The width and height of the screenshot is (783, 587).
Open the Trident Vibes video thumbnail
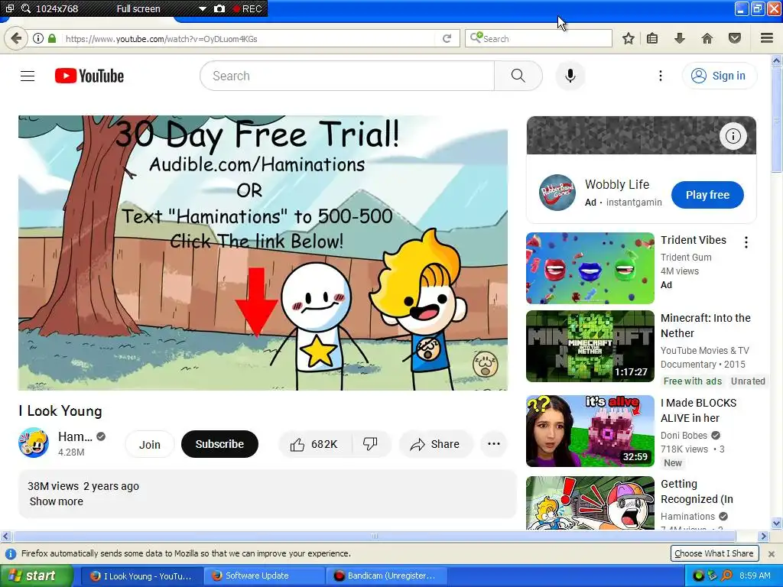(x=590, y=268)
